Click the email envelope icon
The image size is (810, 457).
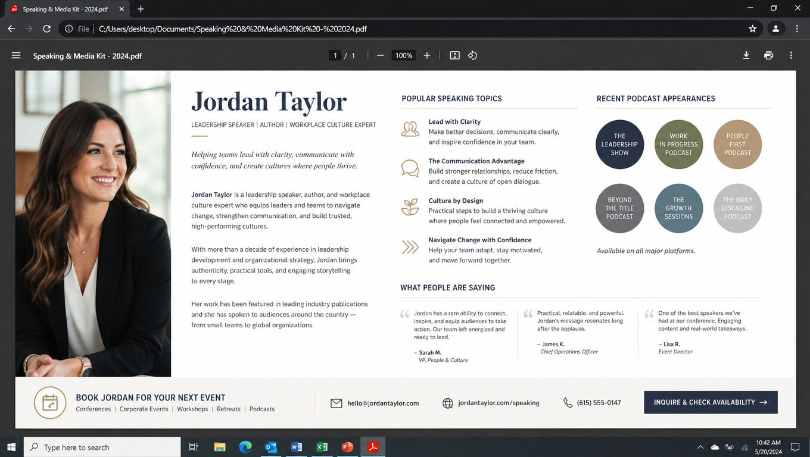[x=337, y=403]
